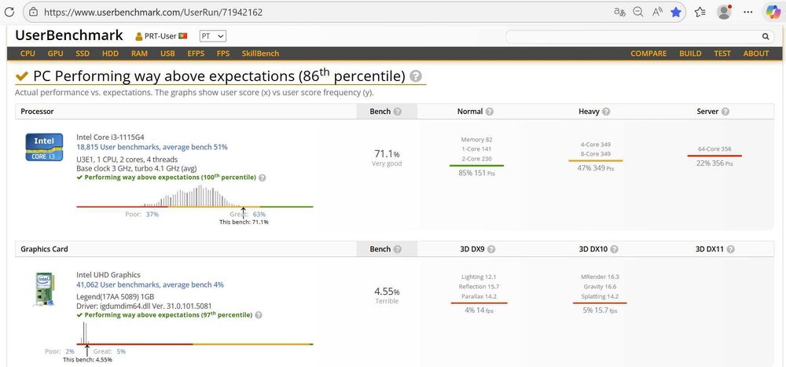The image size is (786, 367).
Task: Click the Intel Core i3 processor image
Action: click(44, 147)
